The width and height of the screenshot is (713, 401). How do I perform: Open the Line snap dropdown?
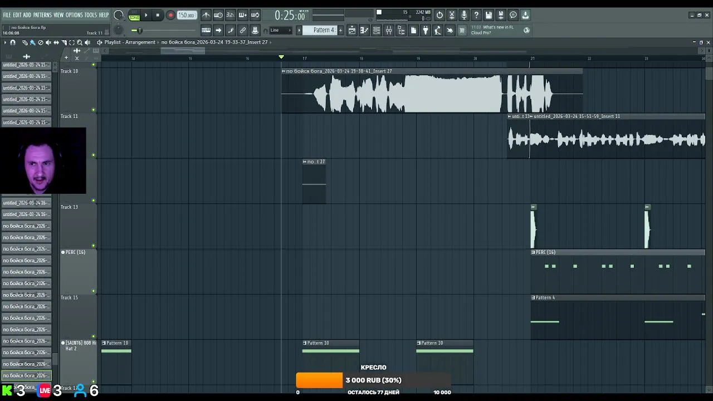point(281,30)
